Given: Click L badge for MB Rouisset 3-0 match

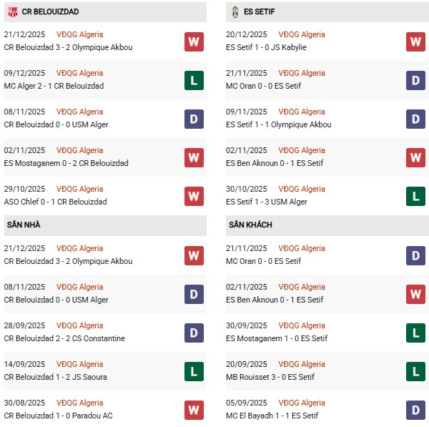Looking at the screenshot, I should pos(415,371).
